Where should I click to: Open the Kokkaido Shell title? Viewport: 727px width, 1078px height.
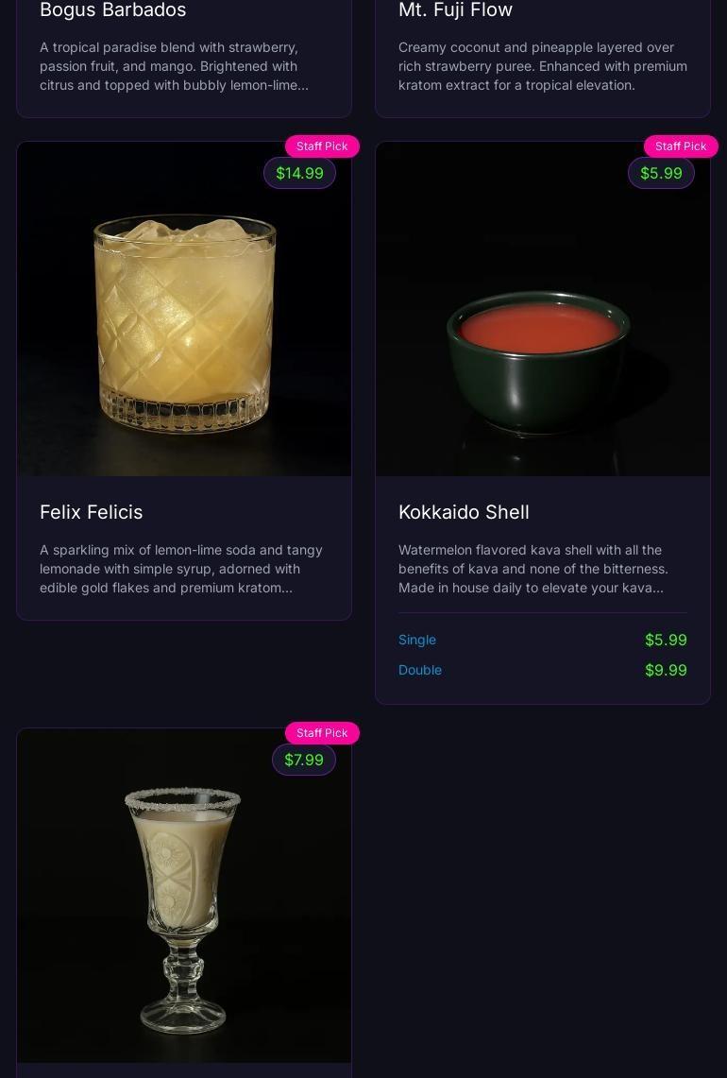(x=464, y=512)
